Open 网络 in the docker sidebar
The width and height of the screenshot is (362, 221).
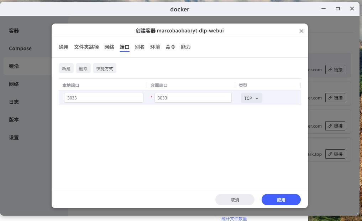[x=14, y=84]
